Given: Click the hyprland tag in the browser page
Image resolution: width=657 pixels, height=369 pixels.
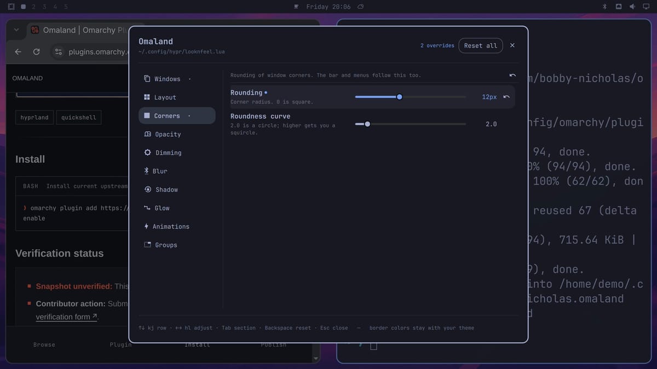Looking at the screenshot, I should [x=34, y=118].
